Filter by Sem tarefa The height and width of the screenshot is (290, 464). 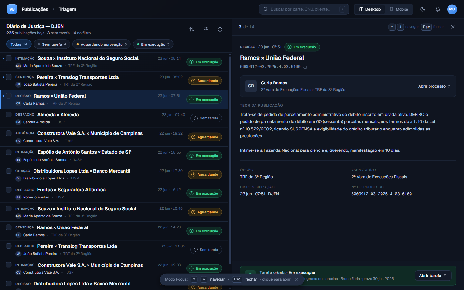52,44
